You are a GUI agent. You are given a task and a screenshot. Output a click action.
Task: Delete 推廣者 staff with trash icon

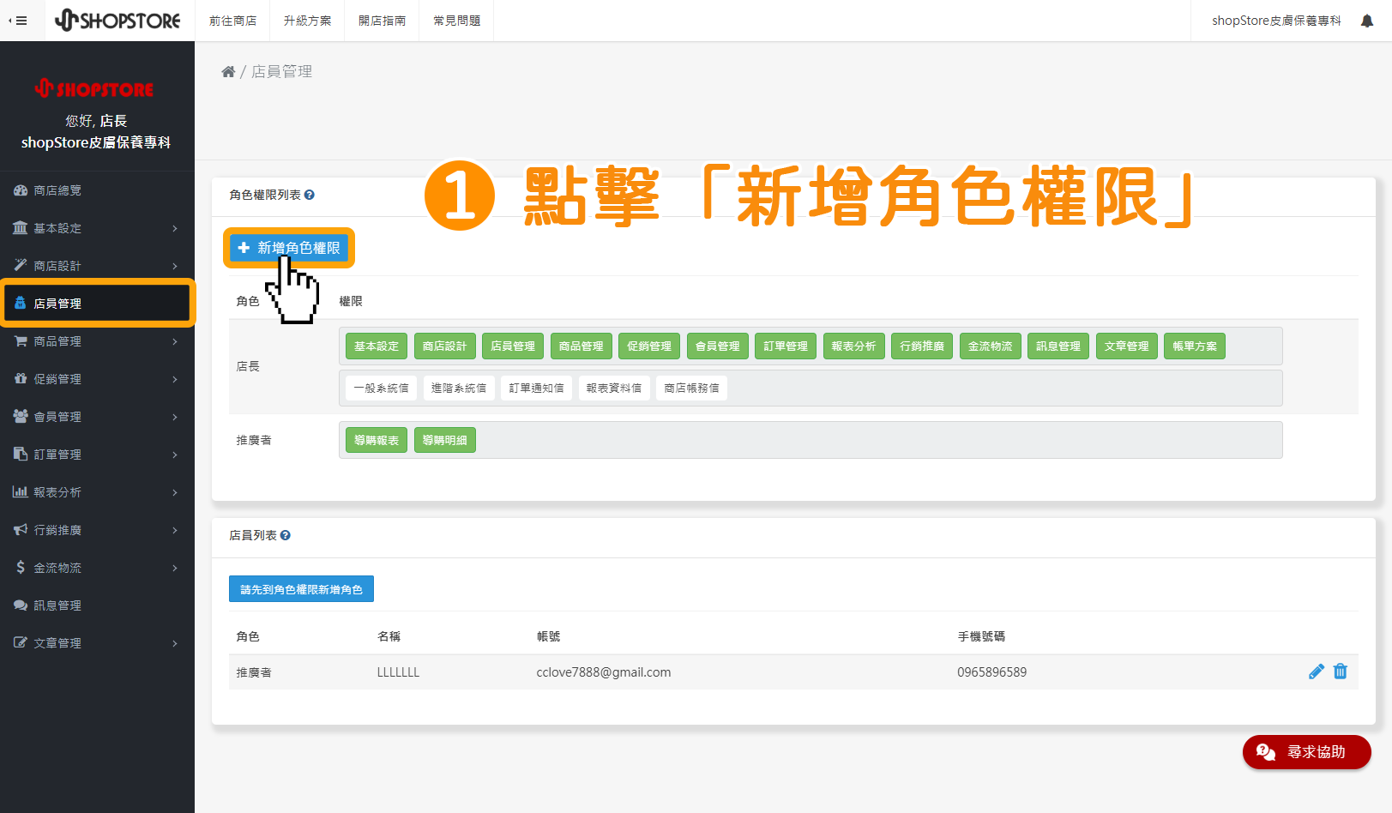tap(1341, 671)
